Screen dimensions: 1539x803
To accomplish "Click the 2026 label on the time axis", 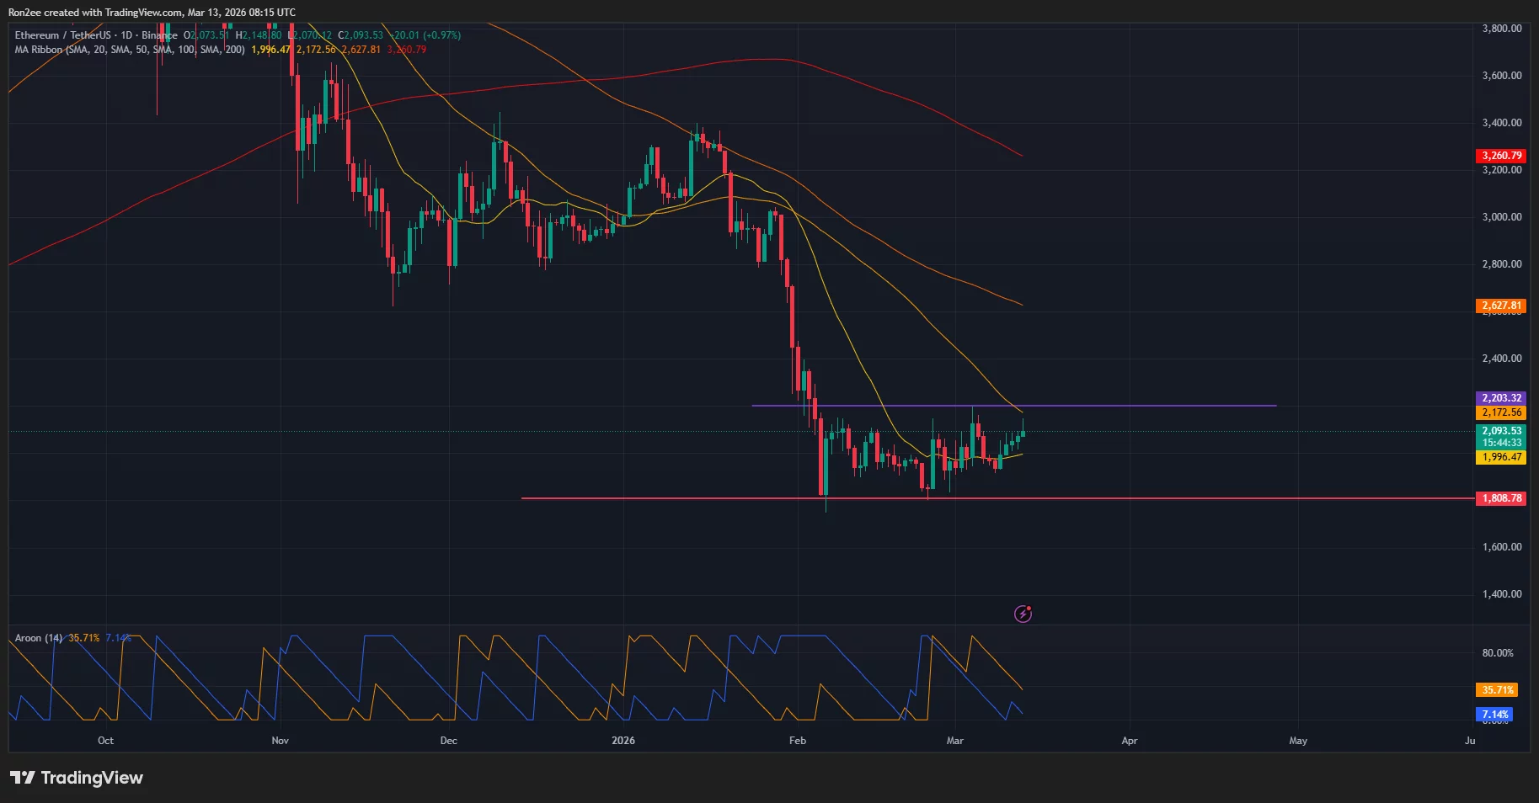I will point(623,741).
